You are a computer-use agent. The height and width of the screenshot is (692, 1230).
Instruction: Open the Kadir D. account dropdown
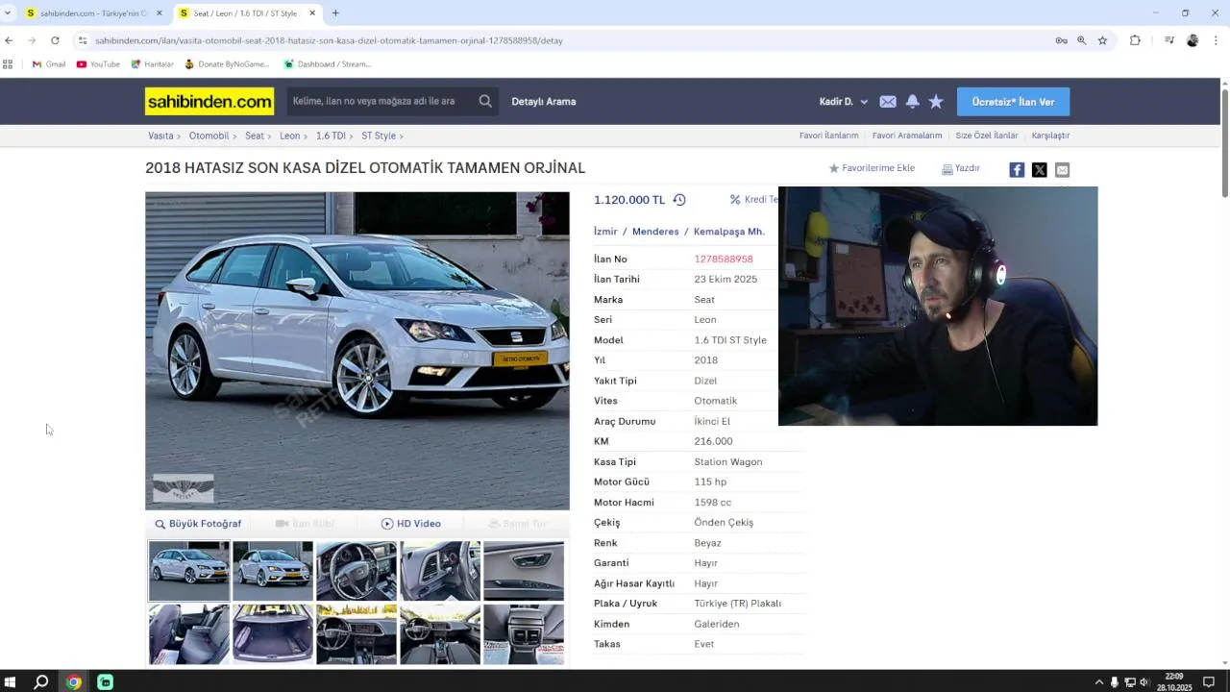(x=844, y=102)
